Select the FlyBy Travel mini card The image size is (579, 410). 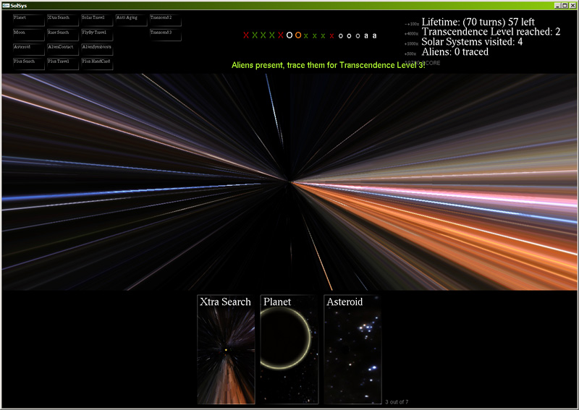[97, 35]
